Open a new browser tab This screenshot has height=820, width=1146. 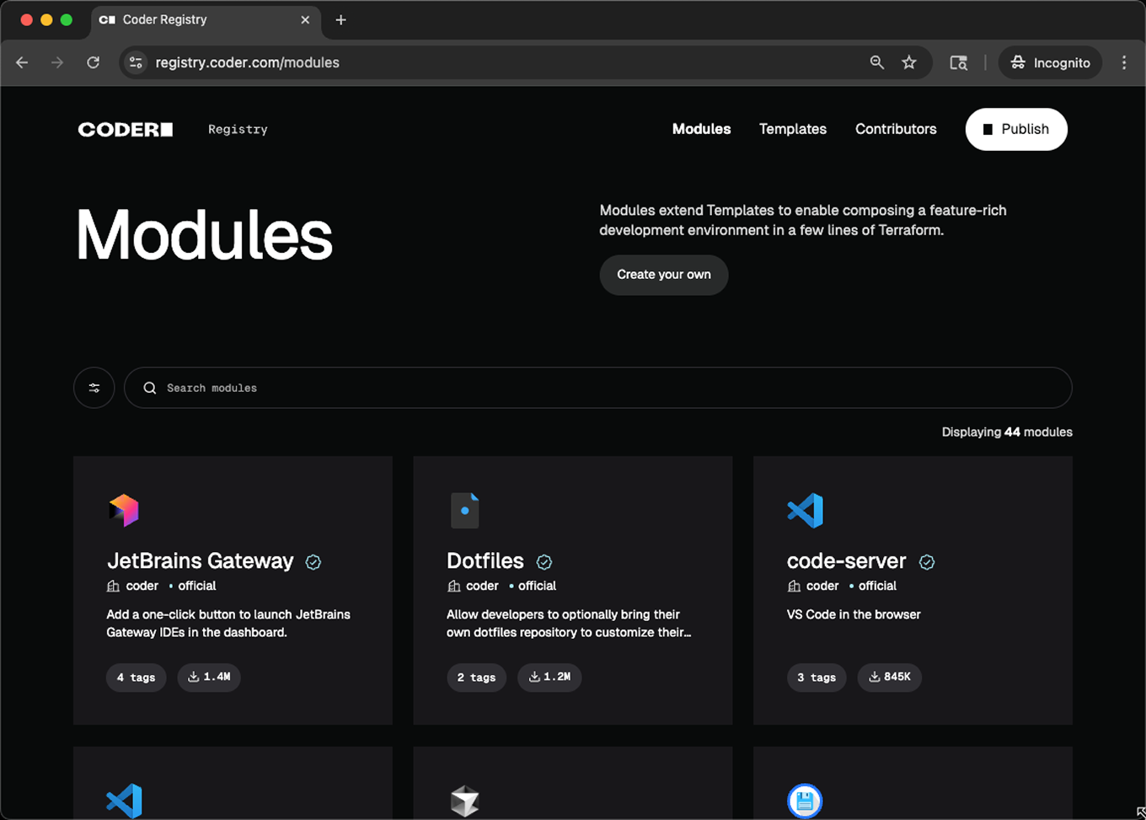pos(340,19)
